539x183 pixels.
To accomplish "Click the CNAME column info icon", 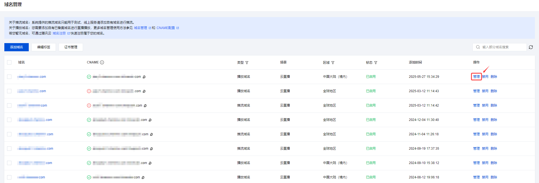I will click(x=102, y=62).
